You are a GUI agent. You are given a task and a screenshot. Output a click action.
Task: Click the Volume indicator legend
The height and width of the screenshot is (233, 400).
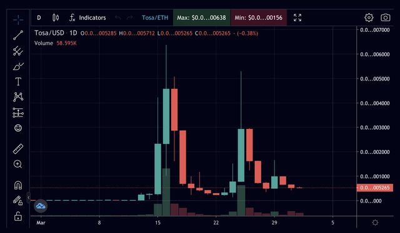(44, 43)
